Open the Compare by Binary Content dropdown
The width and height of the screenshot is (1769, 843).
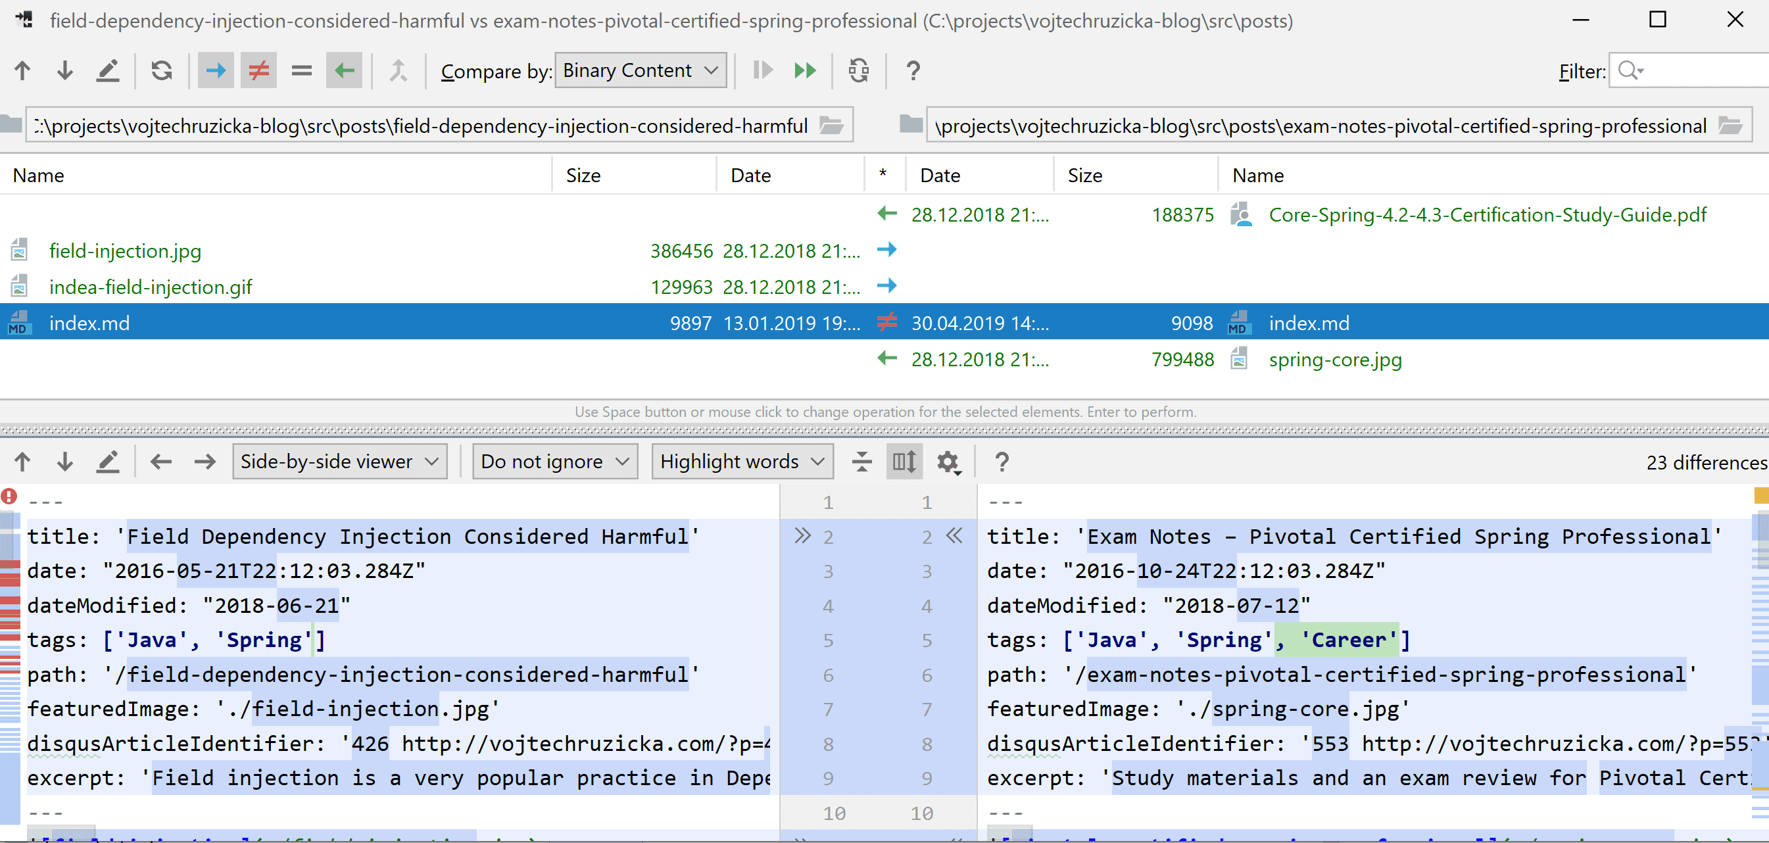pyautogui.click(x=640, y=71)
